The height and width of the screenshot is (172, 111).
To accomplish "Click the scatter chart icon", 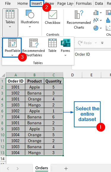I will pos(109,28).
